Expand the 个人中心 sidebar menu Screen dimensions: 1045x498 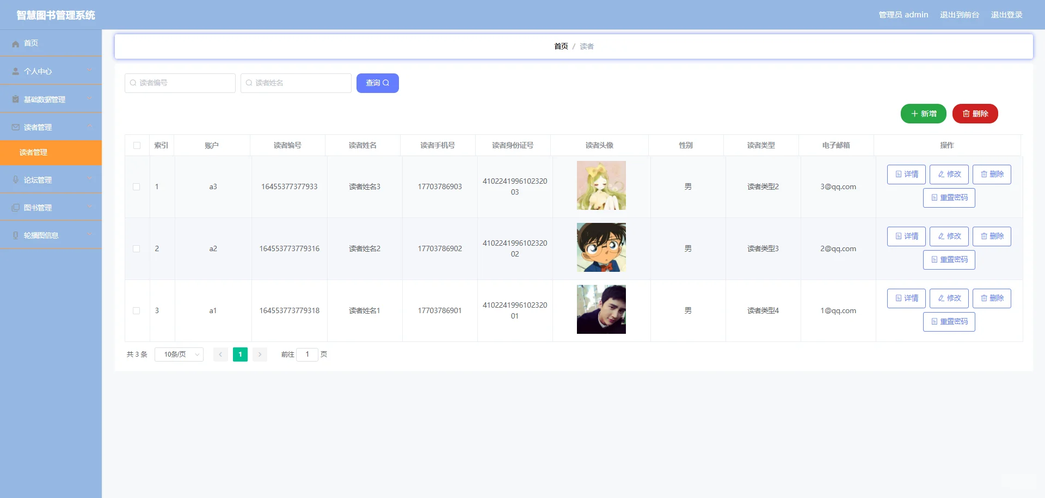point(51,71)
